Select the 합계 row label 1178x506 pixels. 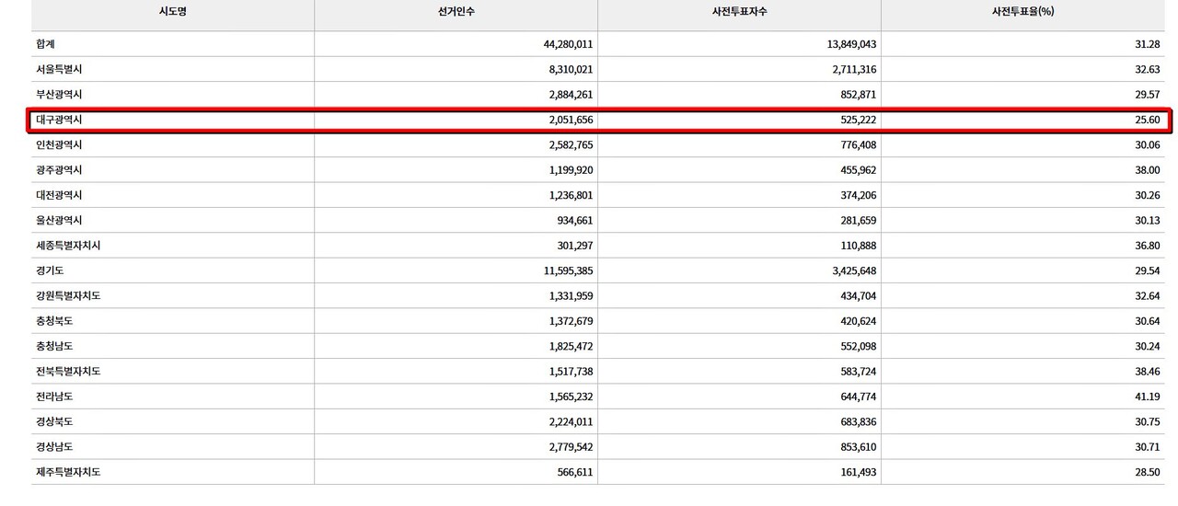(x=48, y=44)
